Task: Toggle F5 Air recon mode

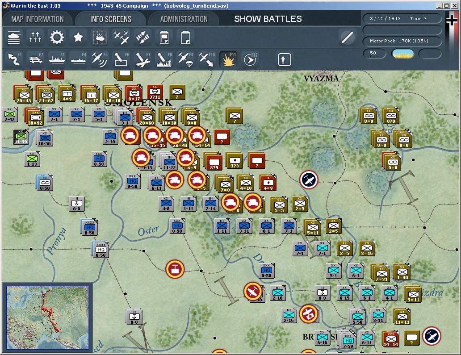Action: (100, 60)
